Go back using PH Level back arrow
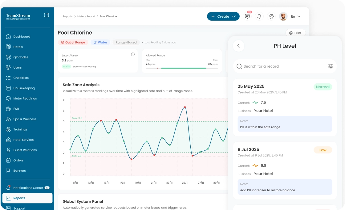Viewport: 345px width, 210px height. click(238, 46)
